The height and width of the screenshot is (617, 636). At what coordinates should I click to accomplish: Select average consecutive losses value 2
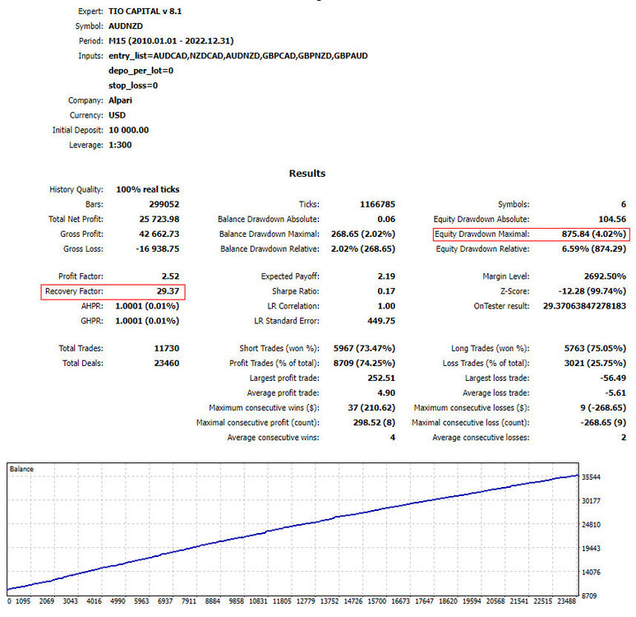pos(624,438)
